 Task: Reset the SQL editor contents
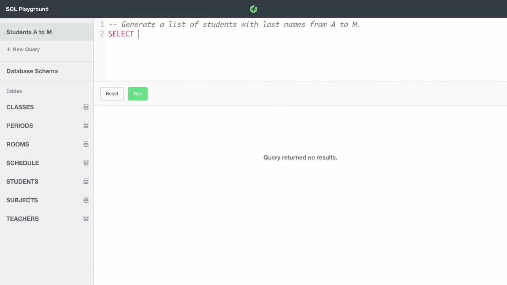coord(112,93)
